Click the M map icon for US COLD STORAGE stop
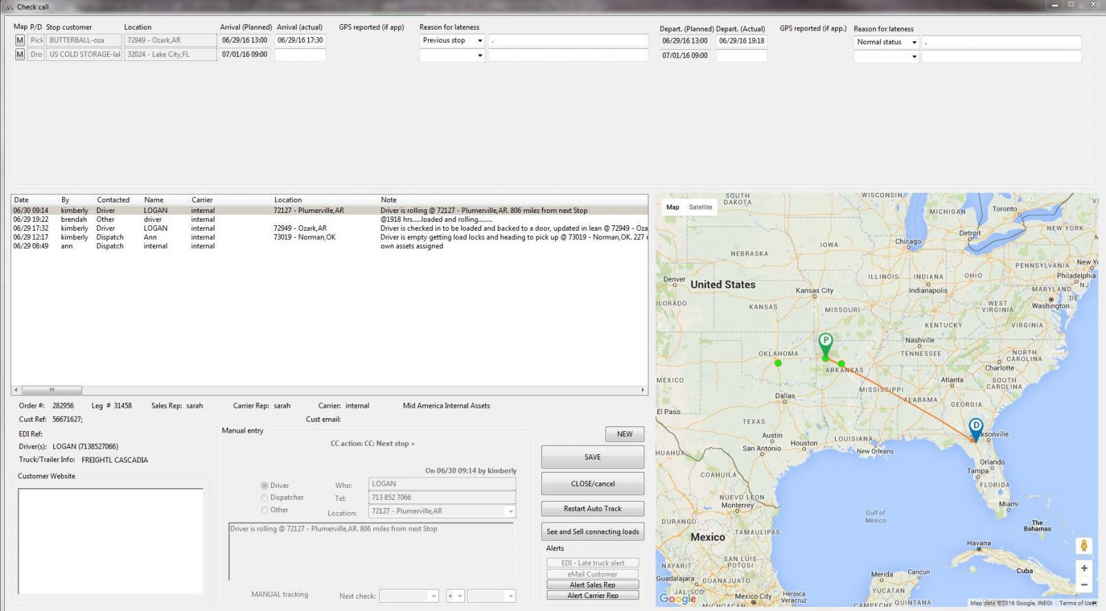 19,55
